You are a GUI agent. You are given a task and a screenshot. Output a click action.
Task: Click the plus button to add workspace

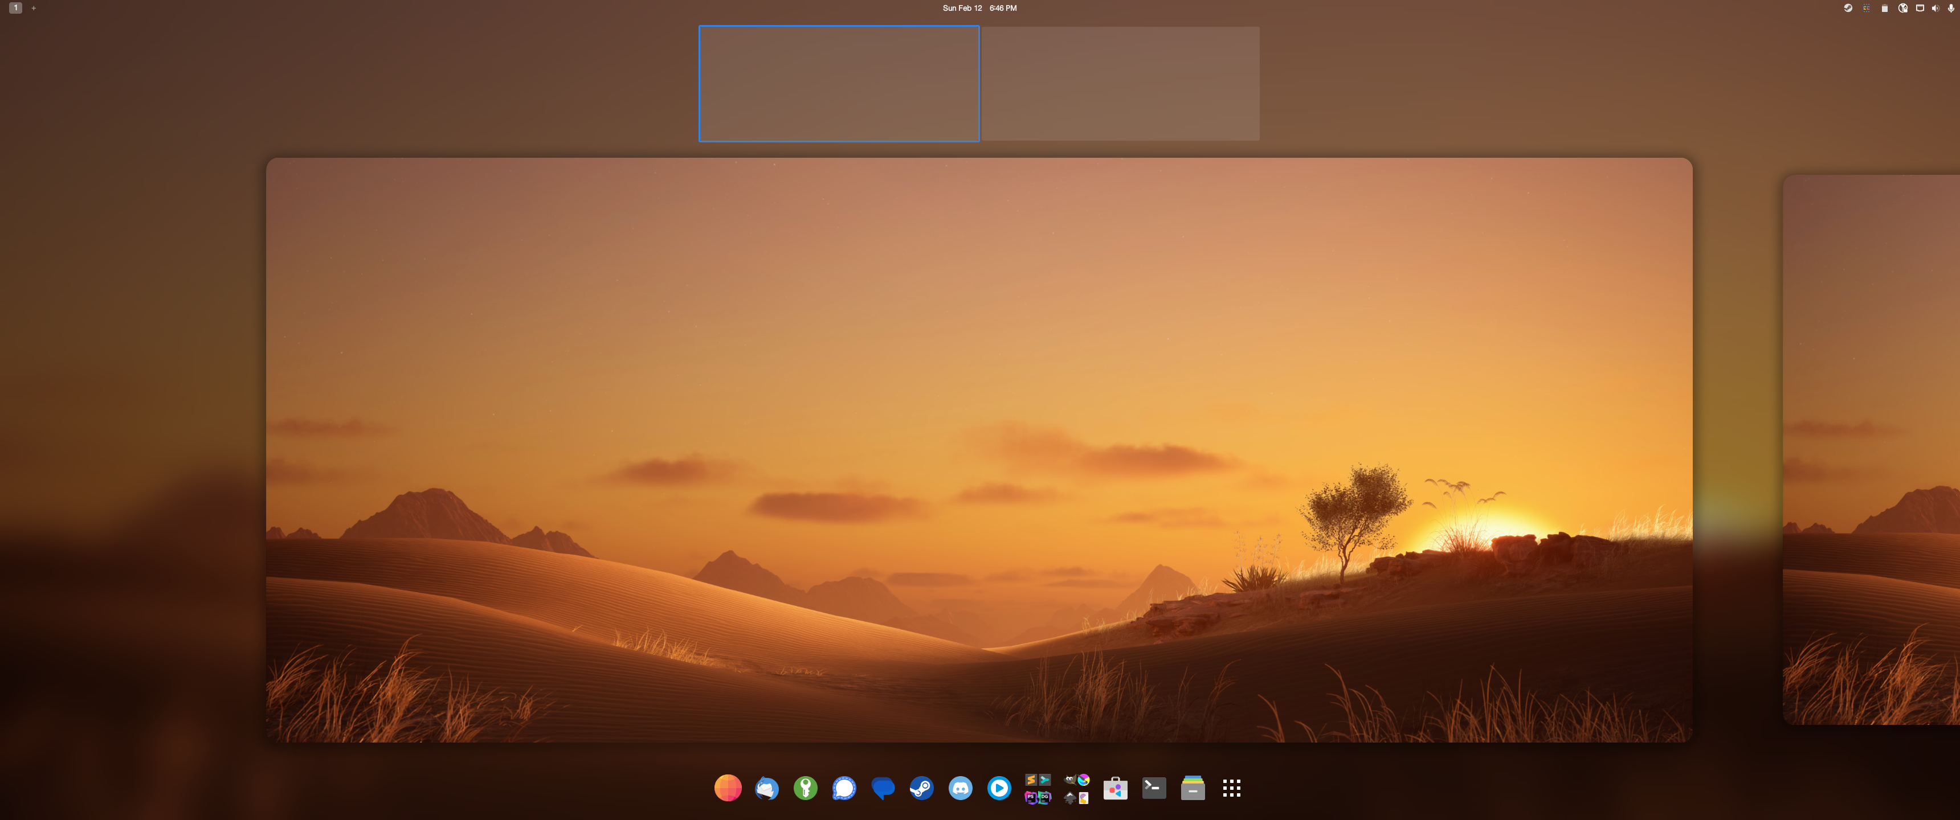click(x=34, y=9)
